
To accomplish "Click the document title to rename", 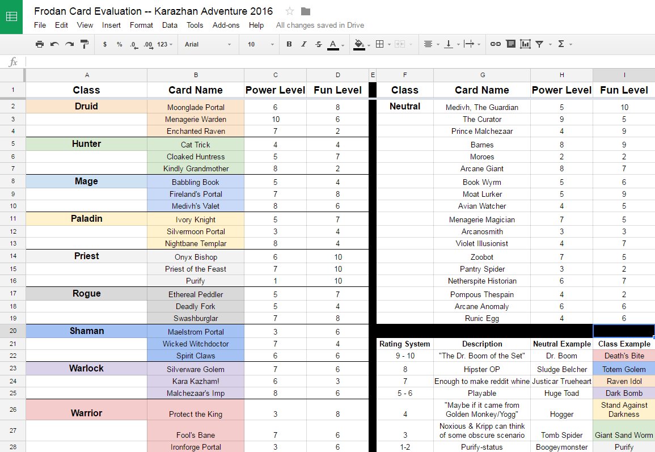I will tap(153, 11).
